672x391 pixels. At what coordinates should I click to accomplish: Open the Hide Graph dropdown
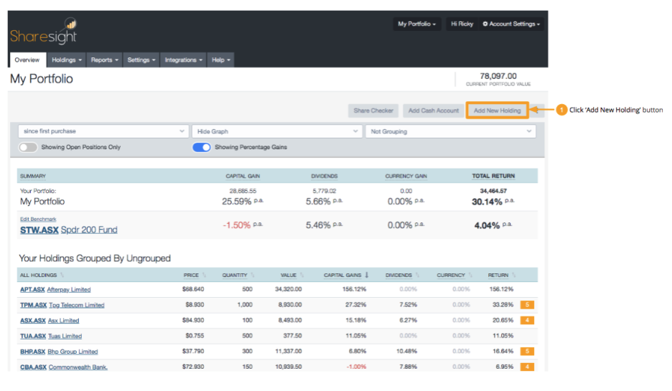[277, 131]
